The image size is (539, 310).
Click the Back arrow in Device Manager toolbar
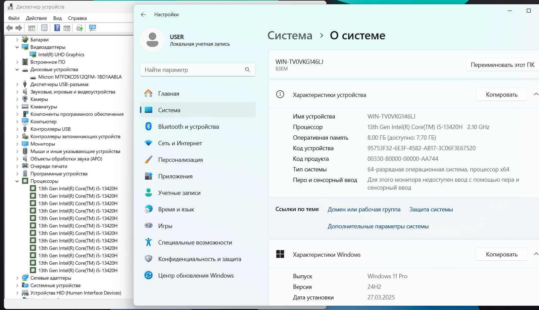point(9,28)
